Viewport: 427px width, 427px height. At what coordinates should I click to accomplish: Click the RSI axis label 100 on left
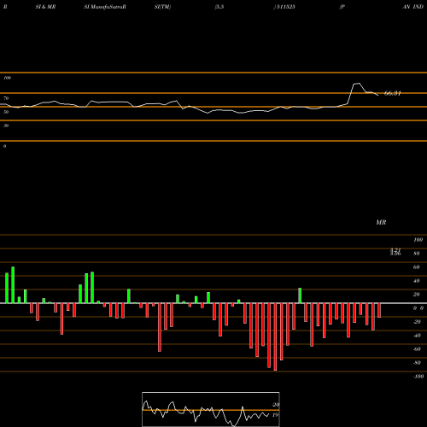point(7,78)
